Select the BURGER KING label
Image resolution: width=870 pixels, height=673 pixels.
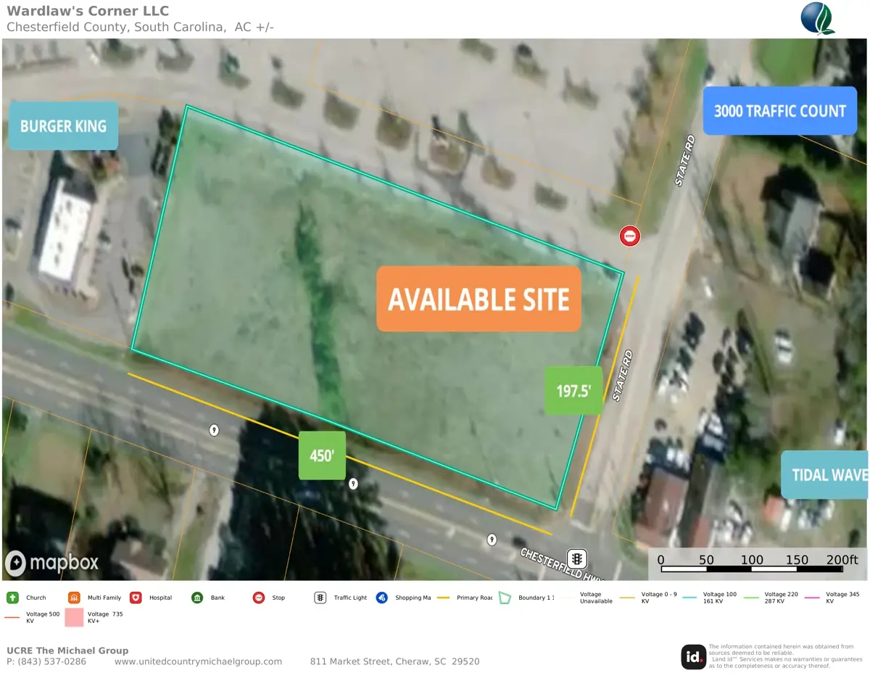click(x=63, y=126)
